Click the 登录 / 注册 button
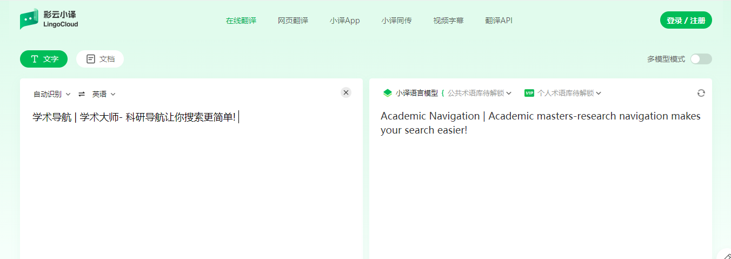This screenshot has height=259, width=731. pyautogui.click(x=686, y=21)
